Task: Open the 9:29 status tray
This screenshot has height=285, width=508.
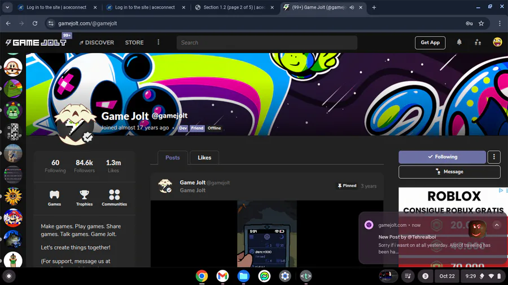Action: coord(483,276)
